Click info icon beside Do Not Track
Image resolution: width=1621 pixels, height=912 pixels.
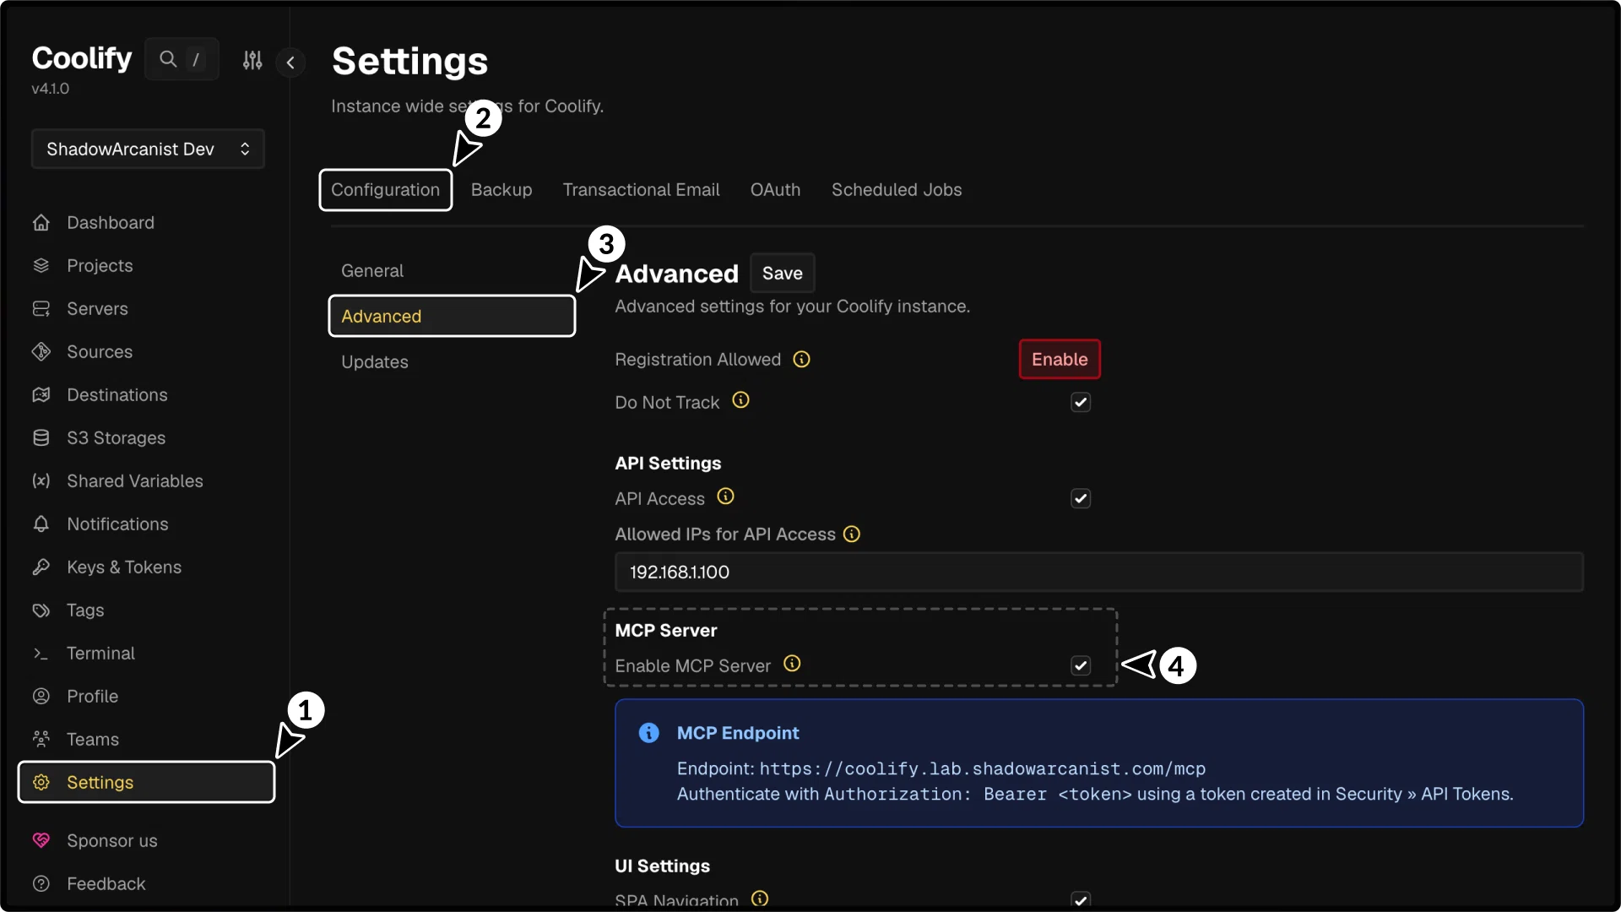[x=740, y=400]
